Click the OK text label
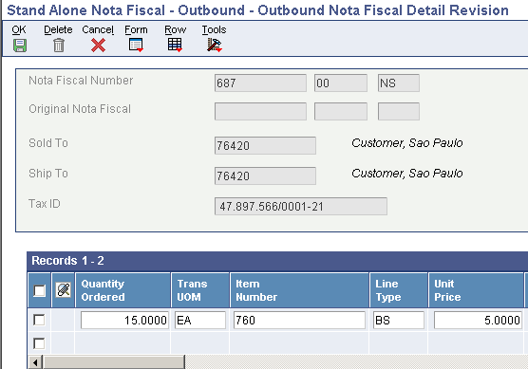The height and width of the screenshot is (369, 528). [x=19, y=30]
